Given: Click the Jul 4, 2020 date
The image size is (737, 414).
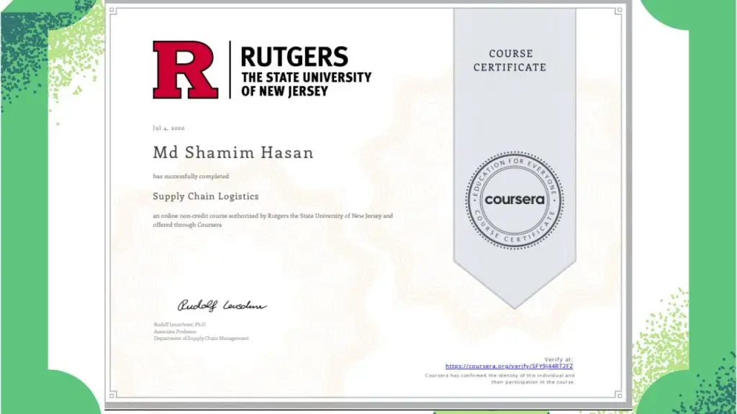Looking at the screenshot, I should 168,128.
